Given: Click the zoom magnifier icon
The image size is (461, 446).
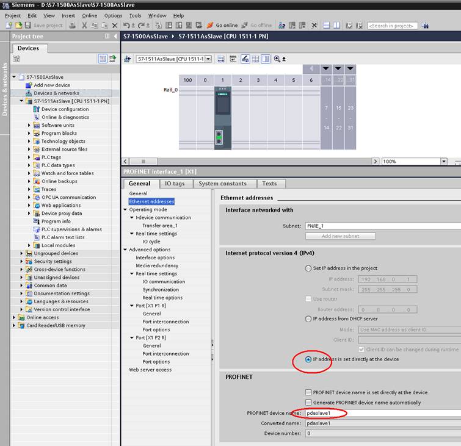Looking at the screenshot, I should point(277,59).
